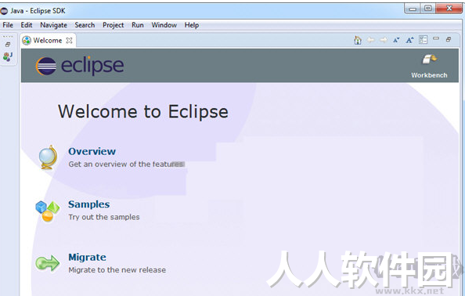Click the Workbench label
The width and height of the screenshot is (465, 296).
429,75
